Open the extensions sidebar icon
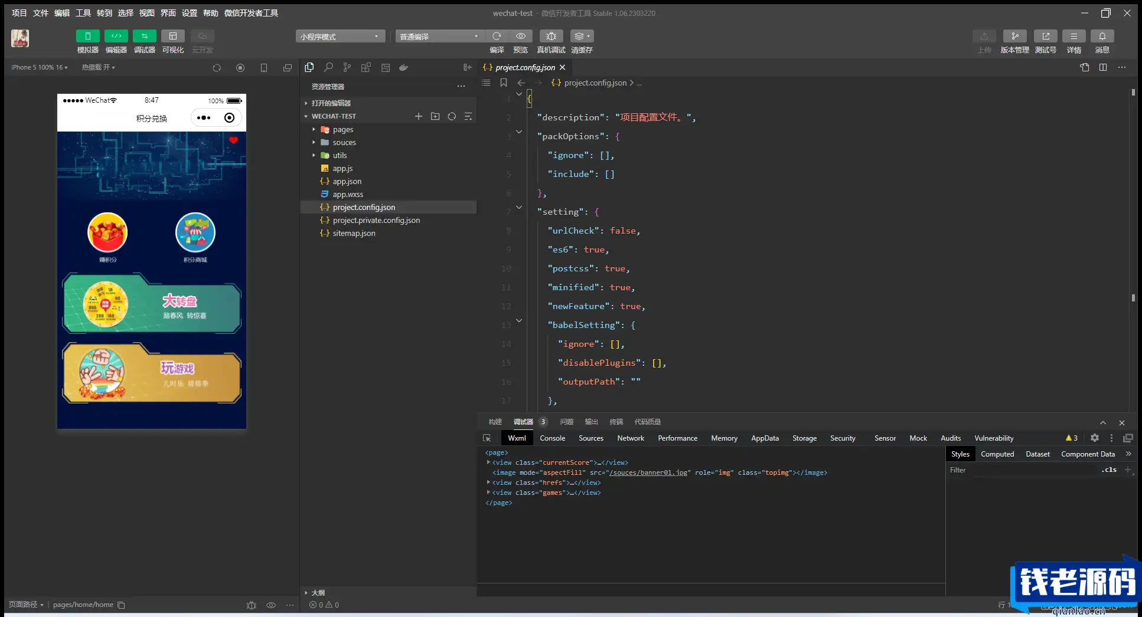This screenshot has width=1142, height=617. pos(366,67)
